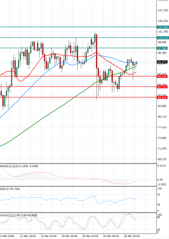This screenshot has width=169, height=239.
Task: Select the 97.580 green level label
Action: [163, 48]
